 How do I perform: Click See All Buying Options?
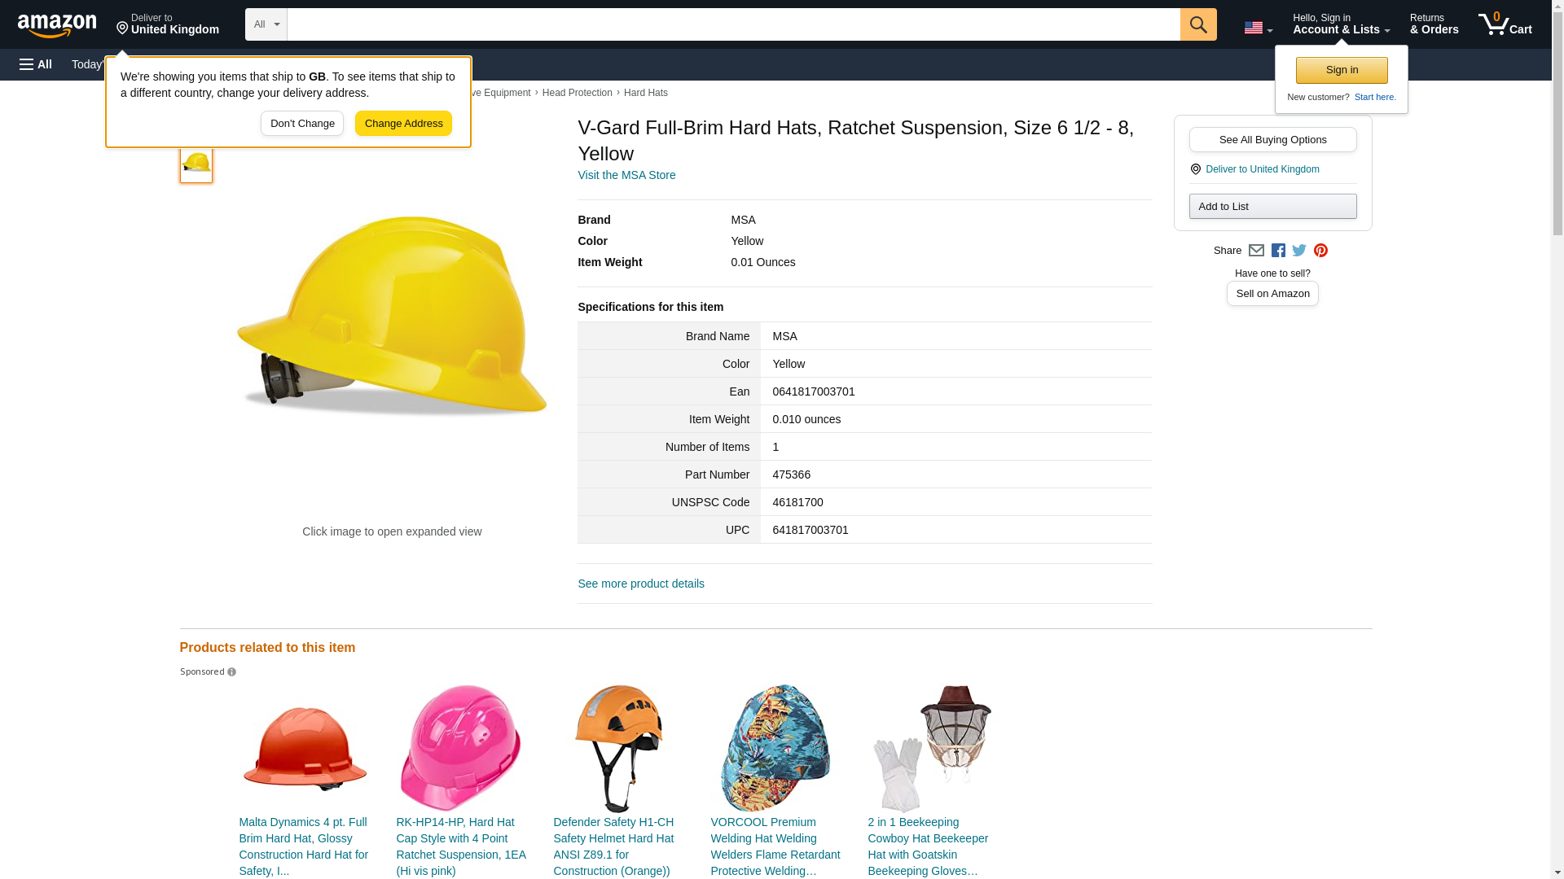click(x=1272, y=140)
